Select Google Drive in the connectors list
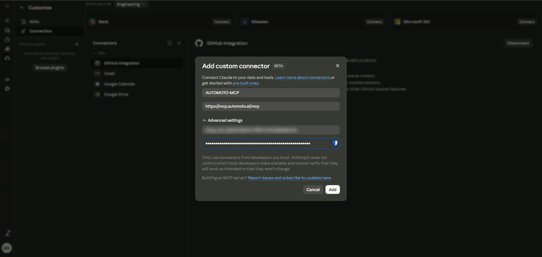Screen dimensions: 542x257 (x=138, y=95)
